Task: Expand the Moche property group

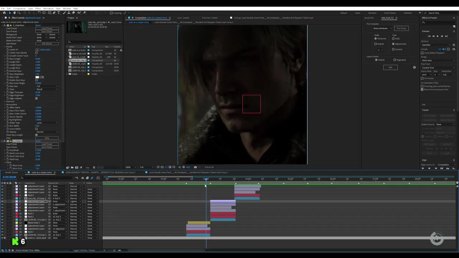Action: (5, 47)
